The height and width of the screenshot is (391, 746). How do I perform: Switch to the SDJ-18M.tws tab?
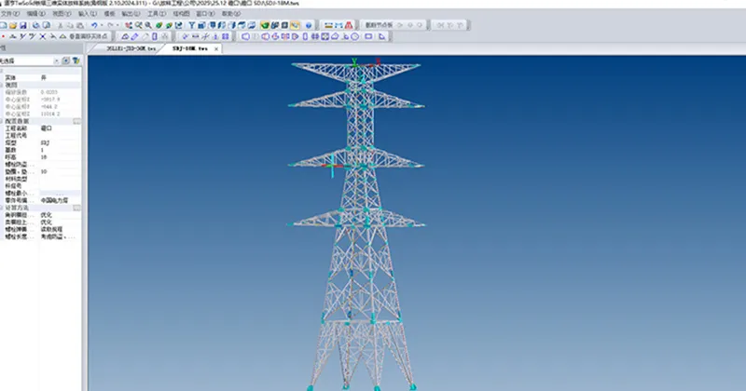pyautogui.click(x=189, y=48)
